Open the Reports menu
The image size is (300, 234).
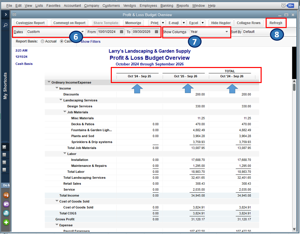pyautogui.click(x=182, y=6)
